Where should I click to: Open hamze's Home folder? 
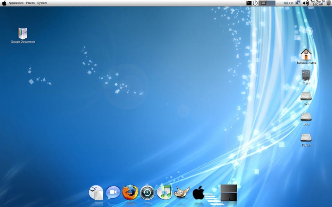point(306,55)
